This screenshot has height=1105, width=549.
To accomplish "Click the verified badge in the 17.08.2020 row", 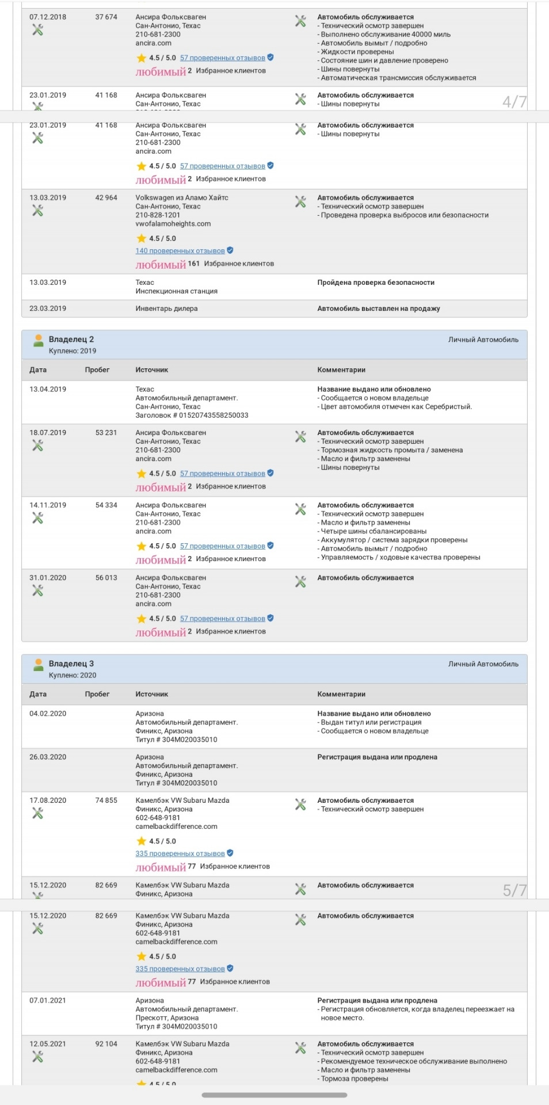I will pyautogui.click(x=230, y=853).
